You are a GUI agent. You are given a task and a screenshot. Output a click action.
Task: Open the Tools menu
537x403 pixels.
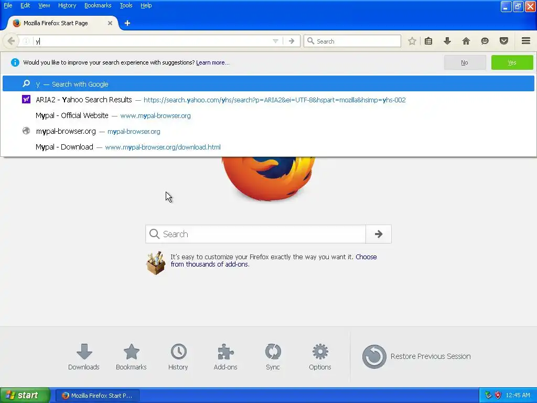pos(126,5)
